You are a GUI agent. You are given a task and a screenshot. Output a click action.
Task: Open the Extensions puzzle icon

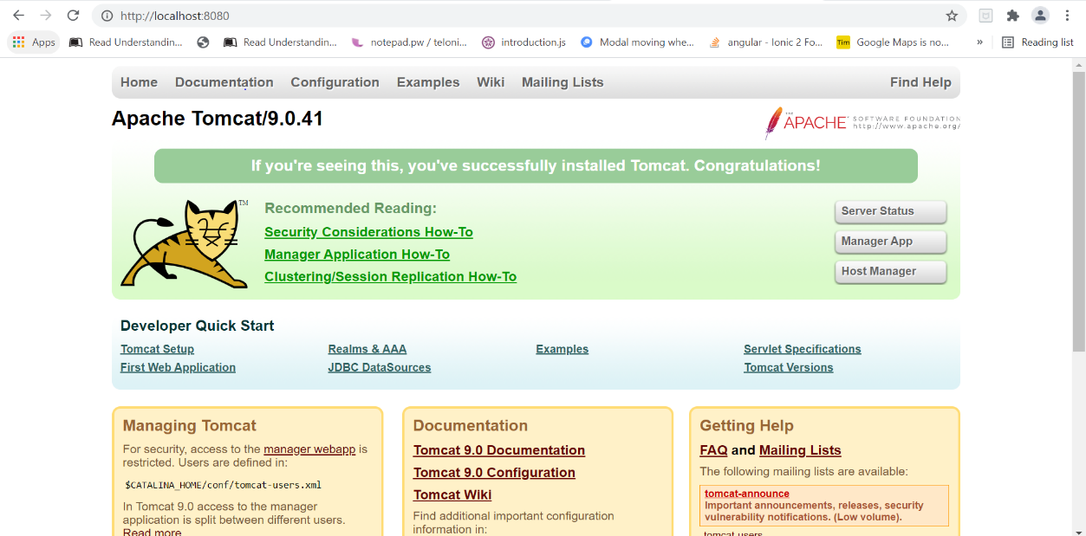(1012, 16)
